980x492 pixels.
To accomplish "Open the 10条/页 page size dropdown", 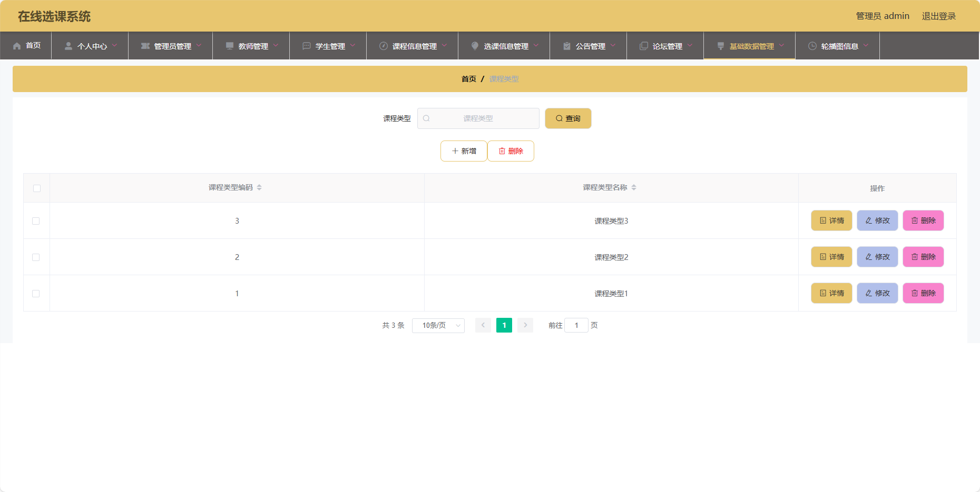I will point(438,326).
